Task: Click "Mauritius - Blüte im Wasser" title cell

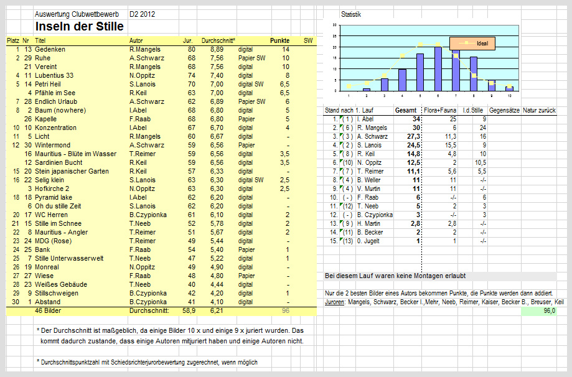Action: pos(75,154)
